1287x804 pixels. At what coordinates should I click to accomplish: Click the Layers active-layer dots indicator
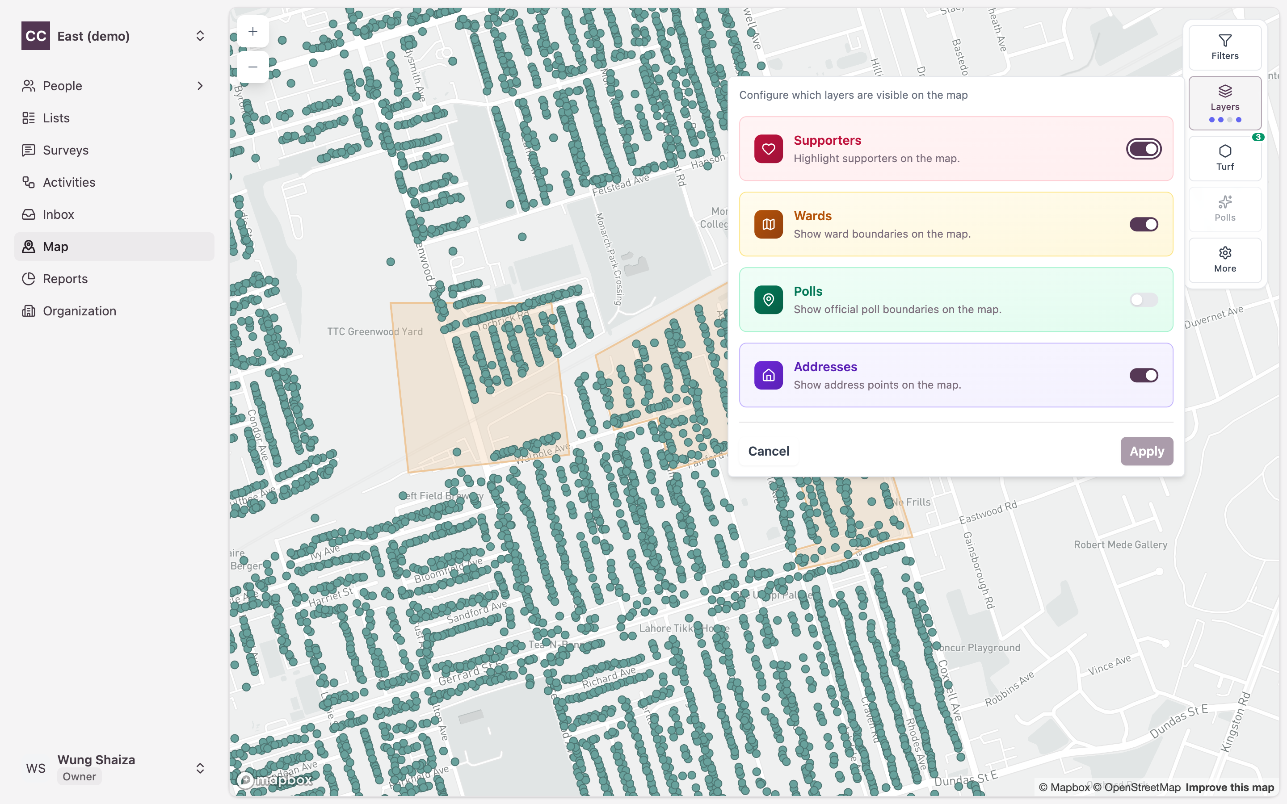[x=1225, y=120]
